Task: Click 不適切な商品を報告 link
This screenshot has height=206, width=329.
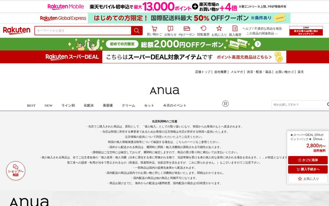Action: pos(268,29)
